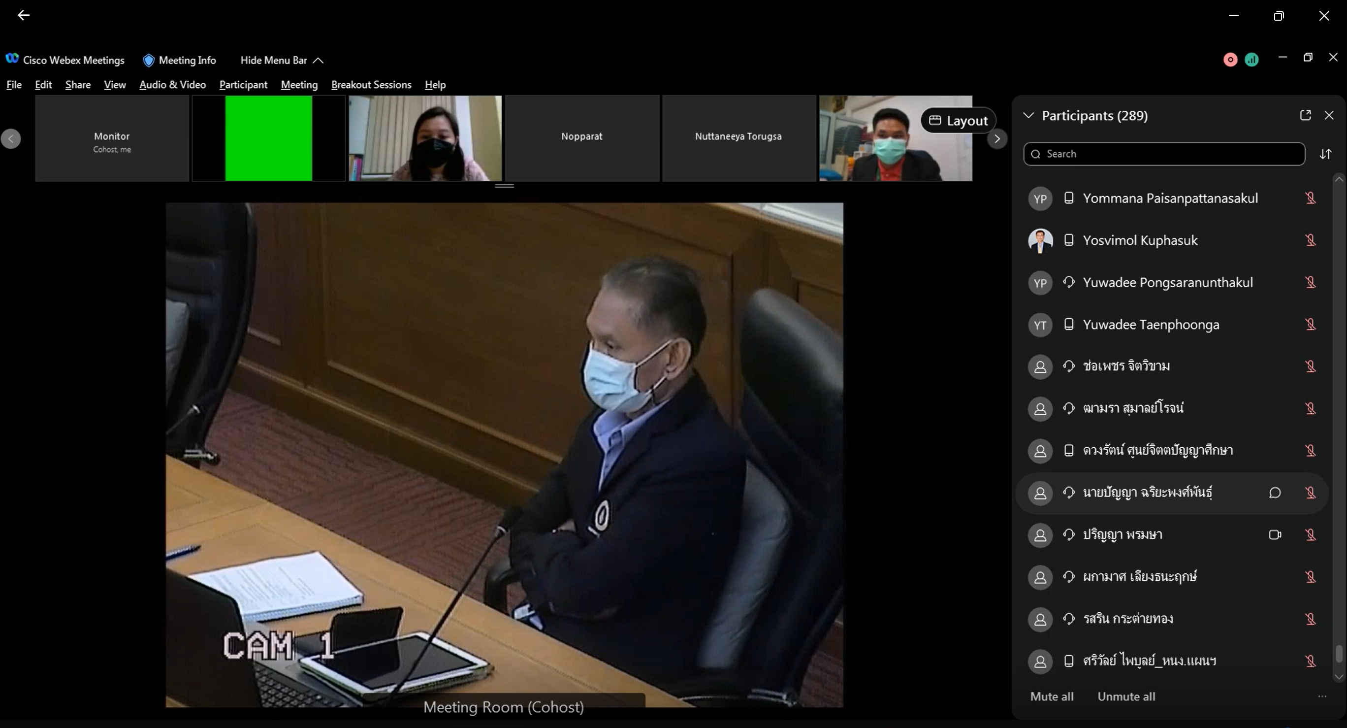The height and width of the screenshot is (728, 1347).
Task: Click the participant Search field
Action: click(x=1164, y=154)
